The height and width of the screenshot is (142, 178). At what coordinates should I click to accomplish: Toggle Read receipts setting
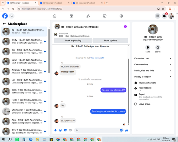[153, 89]
